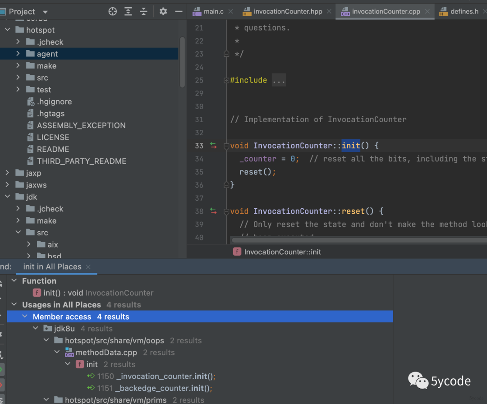Click the Expand All icon in Project toolbar
Viewport: 487px width, 404px height.
point(128,11)
